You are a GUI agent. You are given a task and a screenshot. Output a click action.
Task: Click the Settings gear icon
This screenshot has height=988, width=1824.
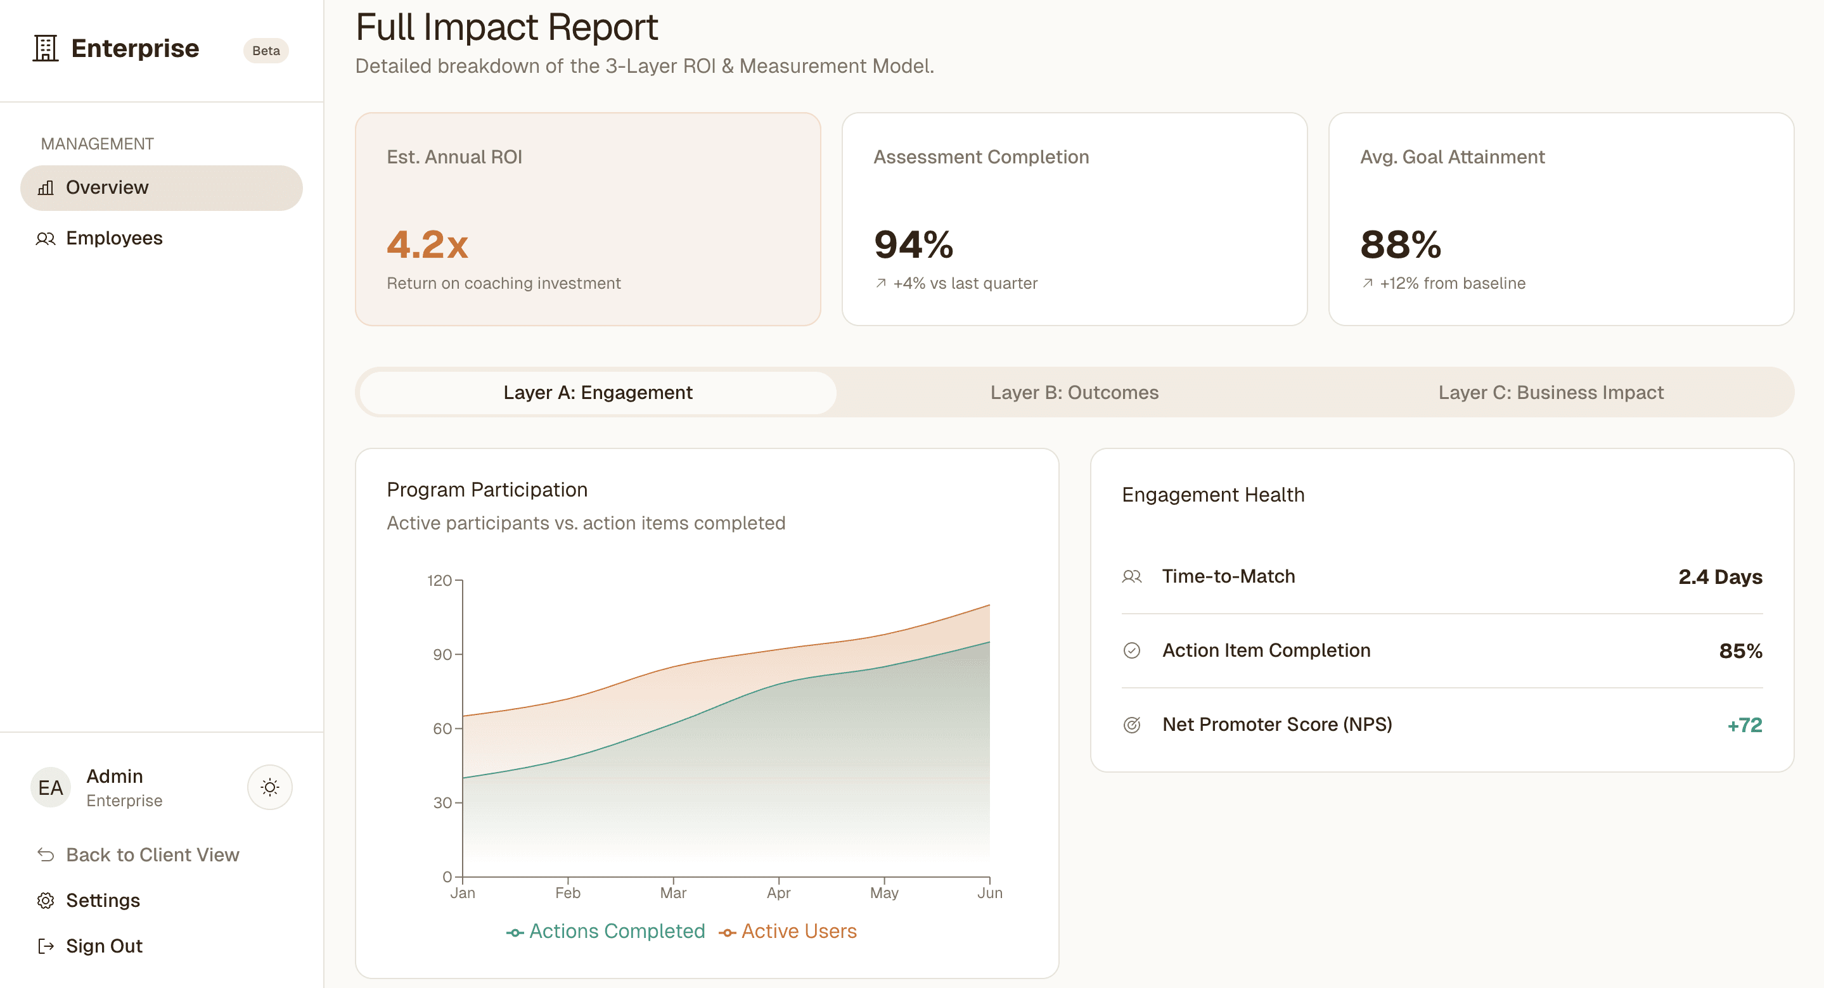46,900
